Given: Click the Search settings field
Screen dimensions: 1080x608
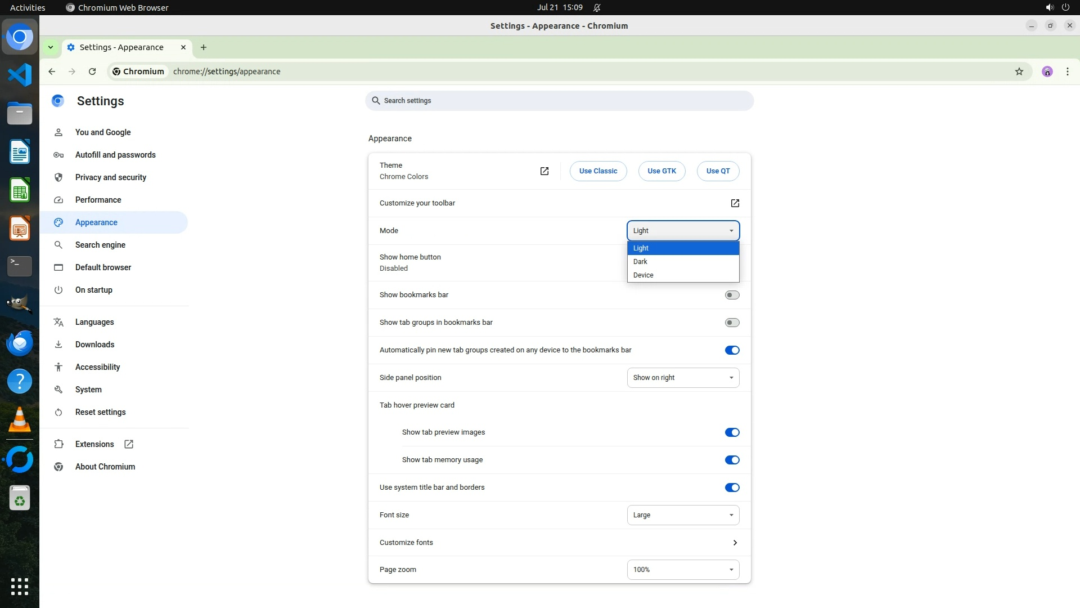Looking at the screenshot, I should [x=559, y=101].
